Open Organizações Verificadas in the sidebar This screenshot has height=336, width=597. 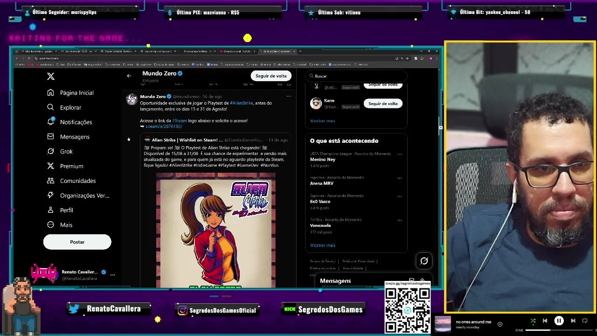point(78,196)
